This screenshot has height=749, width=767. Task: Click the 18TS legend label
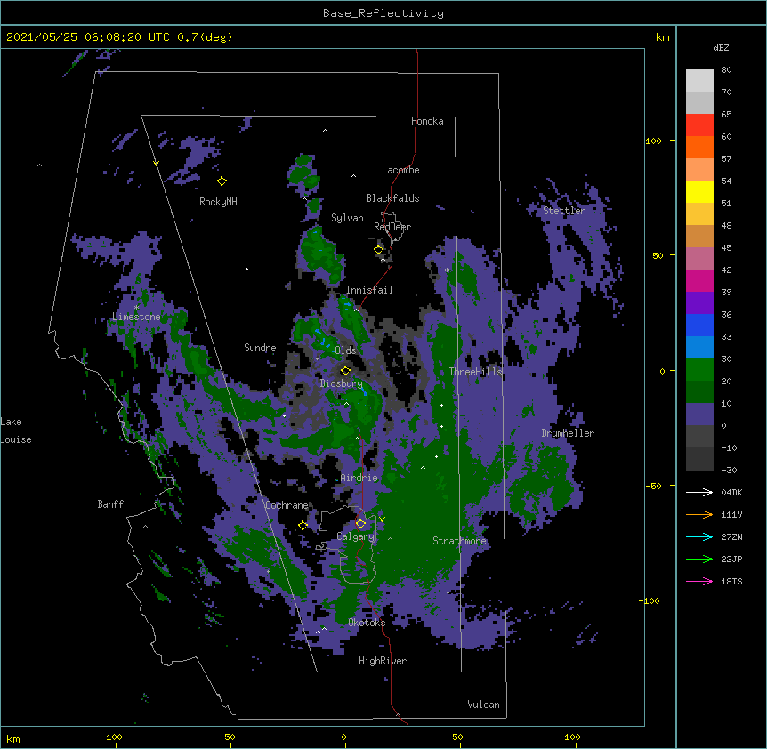click(731, 581)
